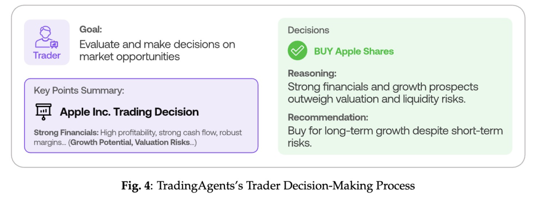This screenshot has width=541, height=200.
Task: Select the 'Evaluate and make decisions' goal text
Action: pyautogui.click(x=157, y=44)
